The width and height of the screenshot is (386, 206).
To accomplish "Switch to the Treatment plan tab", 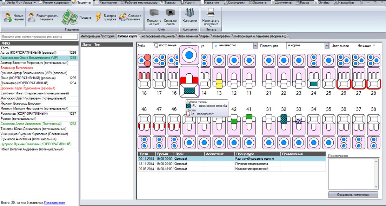I will click(188, 36).
